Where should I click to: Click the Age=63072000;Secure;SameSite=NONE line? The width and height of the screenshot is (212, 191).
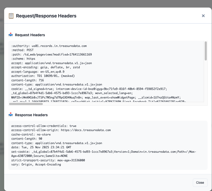pos(39,156)
